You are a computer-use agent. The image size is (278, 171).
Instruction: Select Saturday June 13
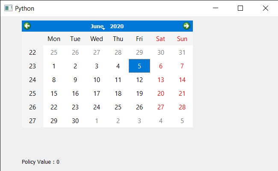point(161,80)
